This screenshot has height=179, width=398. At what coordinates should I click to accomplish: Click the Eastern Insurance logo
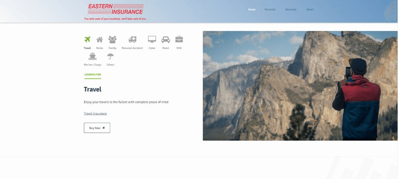click(x=116, y=9)
